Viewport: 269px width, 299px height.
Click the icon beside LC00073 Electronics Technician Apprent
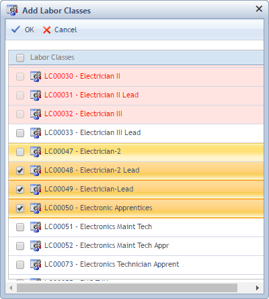tap(36, 265)
